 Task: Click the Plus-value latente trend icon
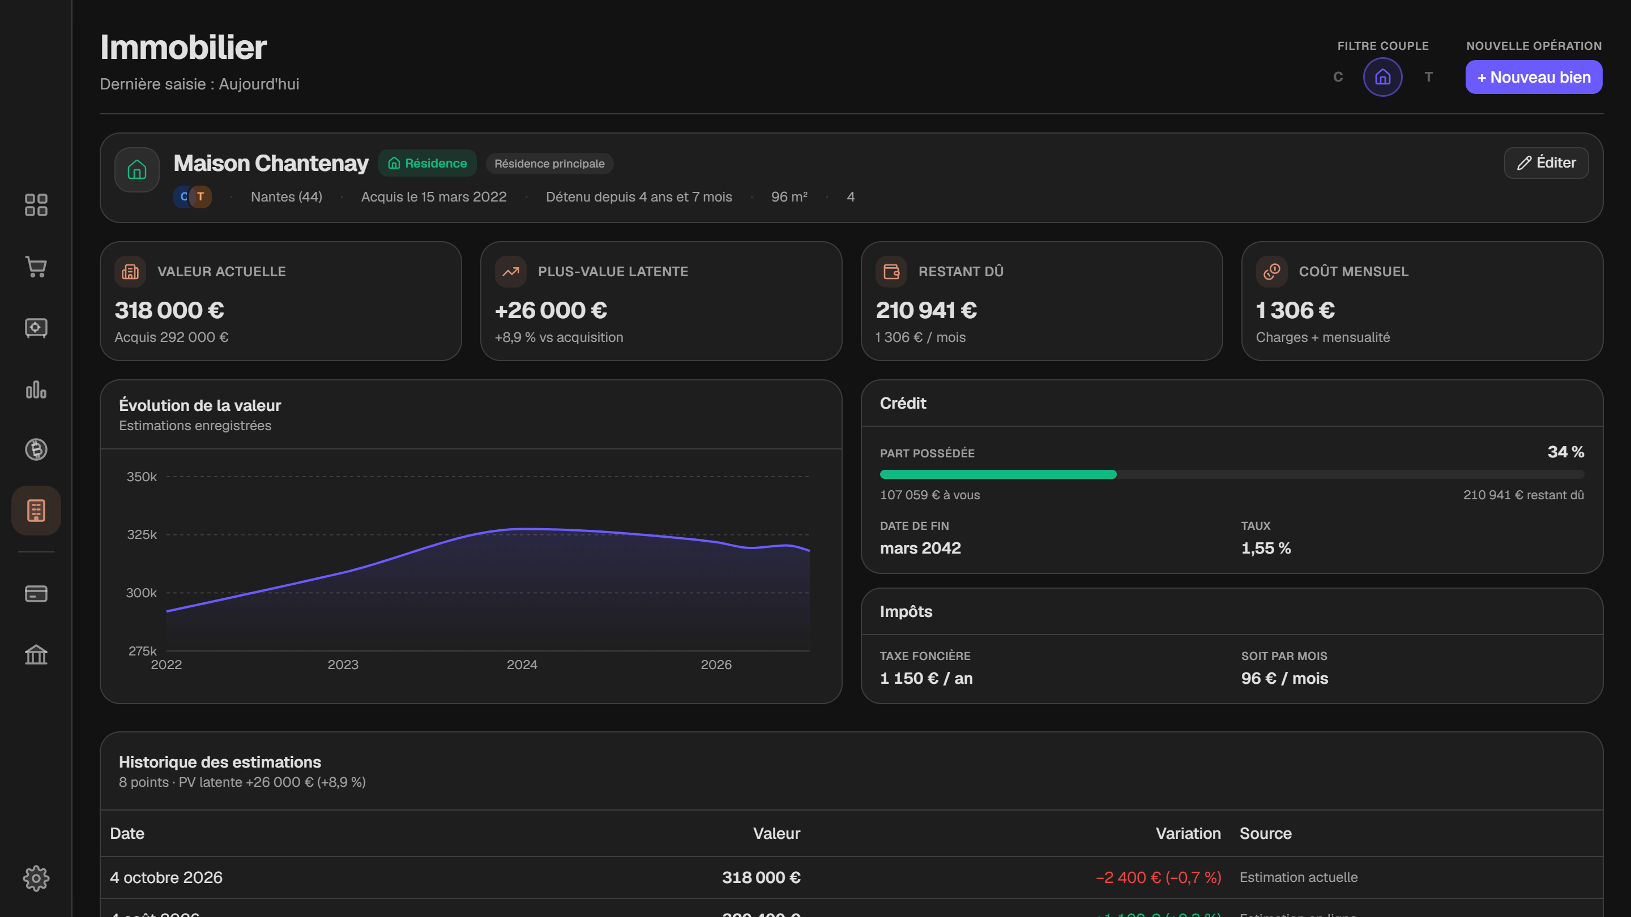pyautogui.click(x=510, y=272)
